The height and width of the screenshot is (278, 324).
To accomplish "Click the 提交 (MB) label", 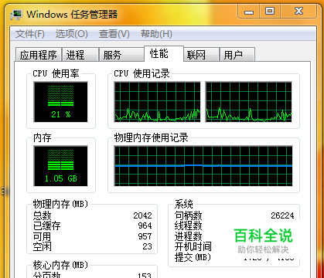I will click(193, 257).
